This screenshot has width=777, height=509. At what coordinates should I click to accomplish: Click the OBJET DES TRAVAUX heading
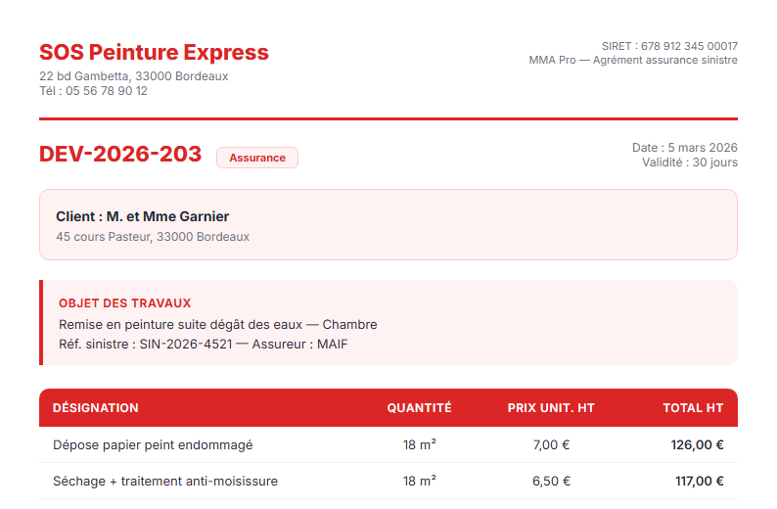pyautogui.click(x=124, y=303)
